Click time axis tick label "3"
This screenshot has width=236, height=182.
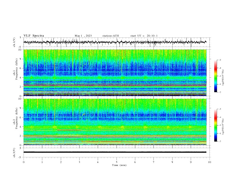(79, 162)
